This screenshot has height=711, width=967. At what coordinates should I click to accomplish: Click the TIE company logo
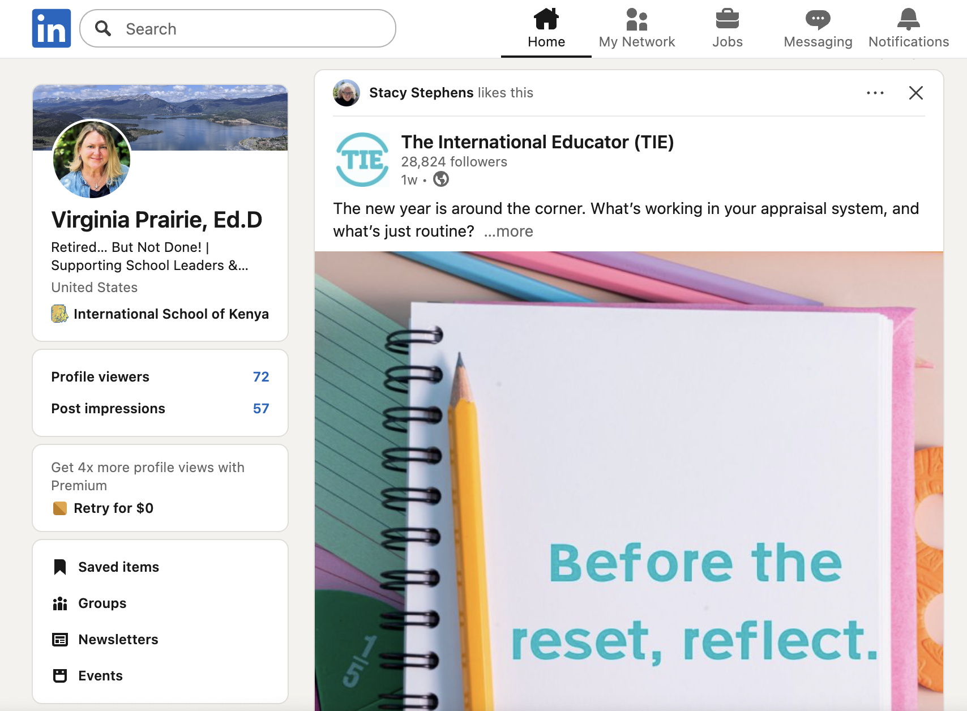[362, 160]
